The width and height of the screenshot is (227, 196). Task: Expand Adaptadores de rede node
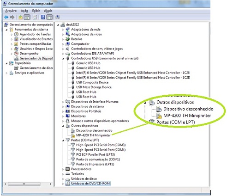coord(63,30)
